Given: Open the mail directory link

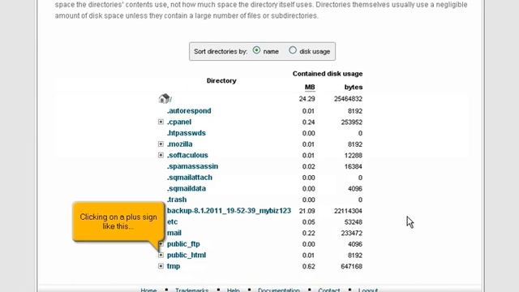Looking at the screenshot, I should coord(174,233).
